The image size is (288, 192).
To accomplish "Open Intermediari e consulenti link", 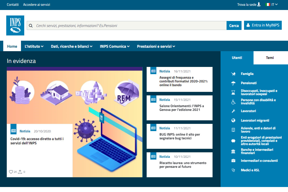I will click(259, 161).
